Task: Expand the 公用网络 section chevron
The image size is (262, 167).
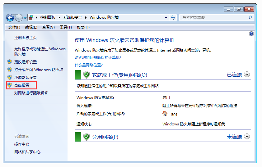Action: click(247, 137)
